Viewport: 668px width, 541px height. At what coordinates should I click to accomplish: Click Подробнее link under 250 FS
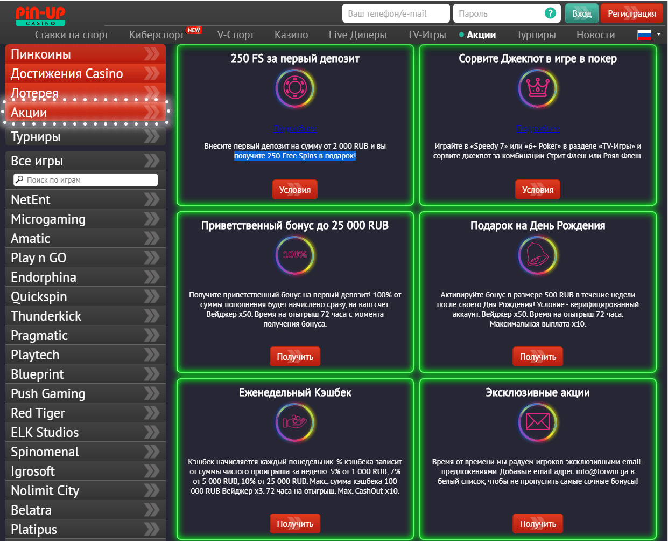tap(295, 128)
